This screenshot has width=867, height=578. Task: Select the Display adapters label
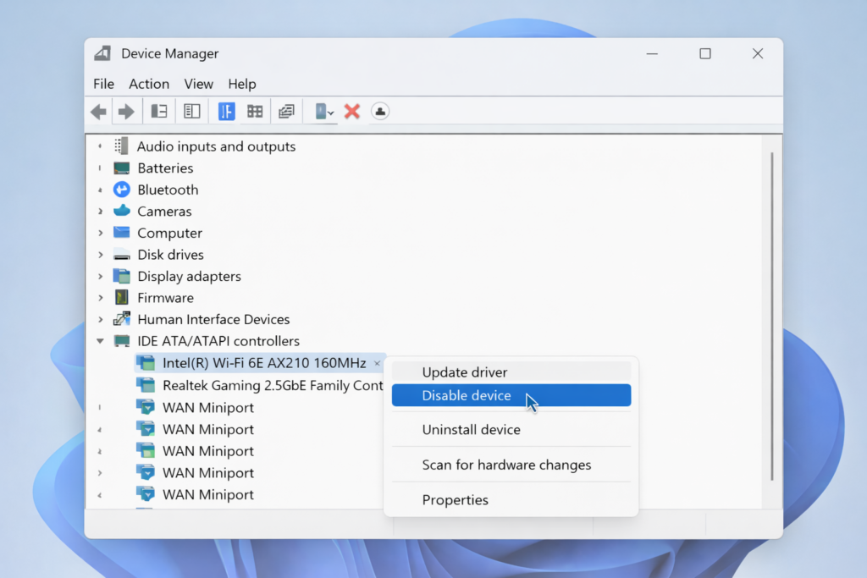click(x=189, y=276)
